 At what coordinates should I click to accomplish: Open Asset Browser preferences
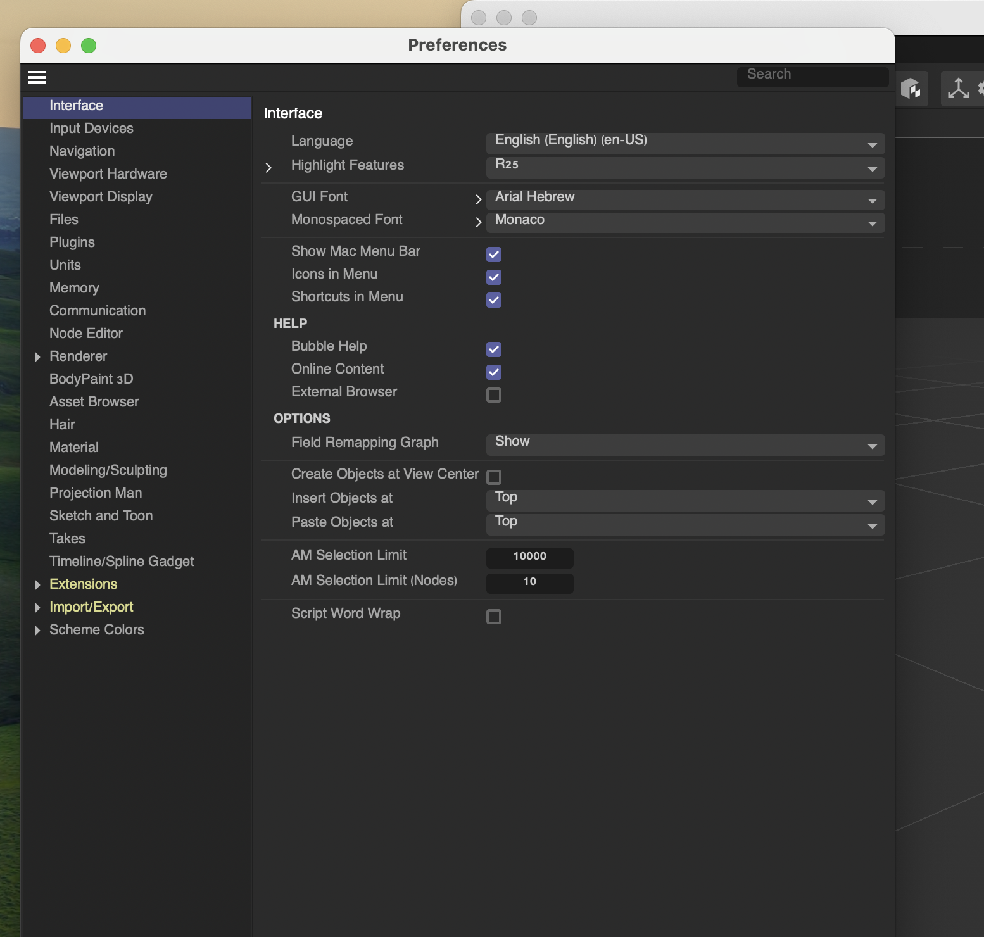pyautogui.click(x=94, y=402)
